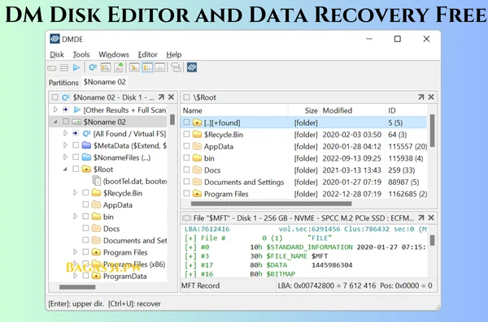Tick the bin checkbox in file list
The width and height of the screenshot is (488, 322).
coord(186,157)
